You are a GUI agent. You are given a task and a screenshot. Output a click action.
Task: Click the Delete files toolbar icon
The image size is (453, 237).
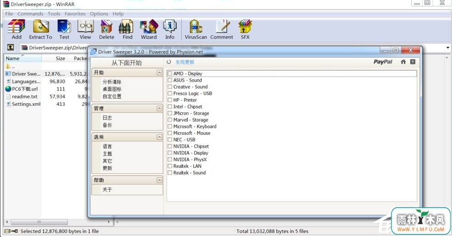click(x=106, y=29)
